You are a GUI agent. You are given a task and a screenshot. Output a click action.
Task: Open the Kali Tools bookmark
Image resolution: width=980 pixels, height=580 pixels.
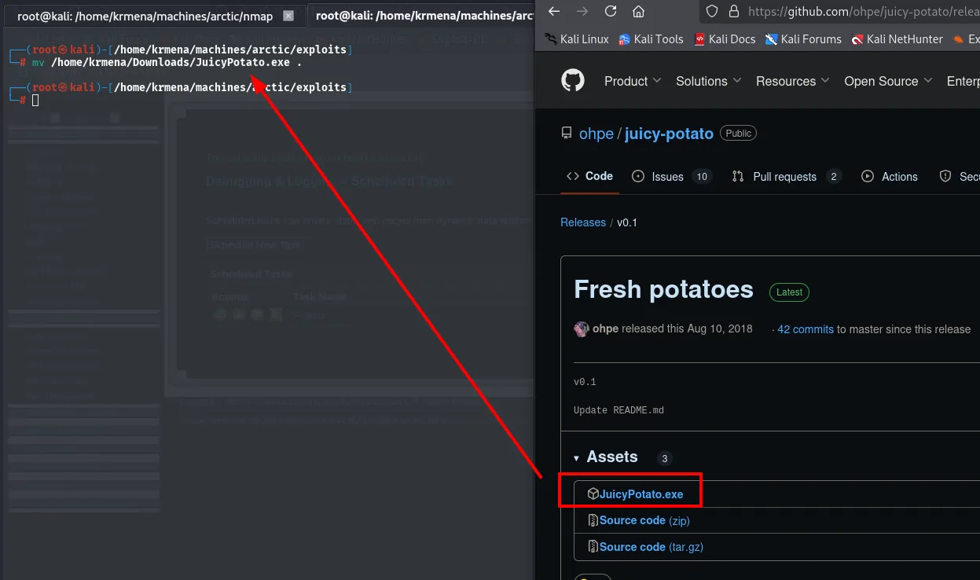pos(651,39)
